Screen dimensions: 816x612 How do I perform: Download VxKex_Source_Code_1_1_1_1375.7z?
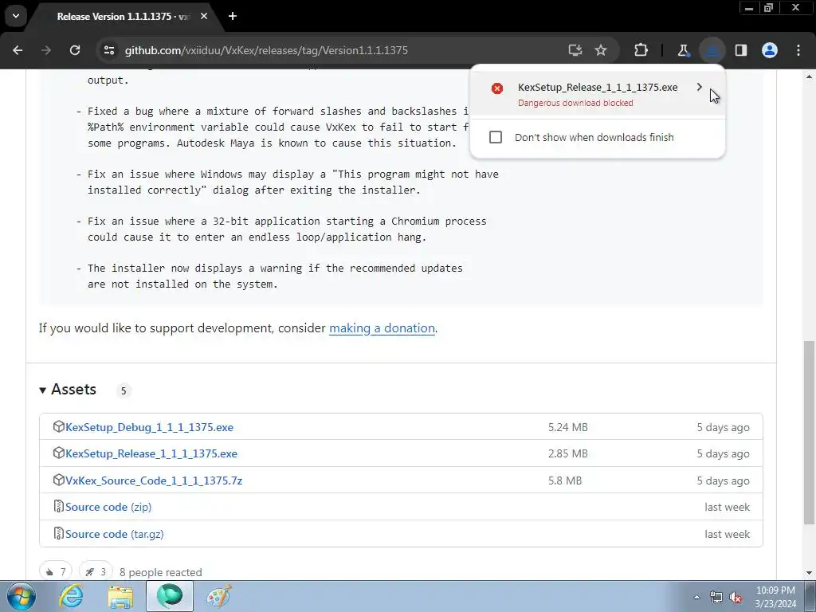154,481
